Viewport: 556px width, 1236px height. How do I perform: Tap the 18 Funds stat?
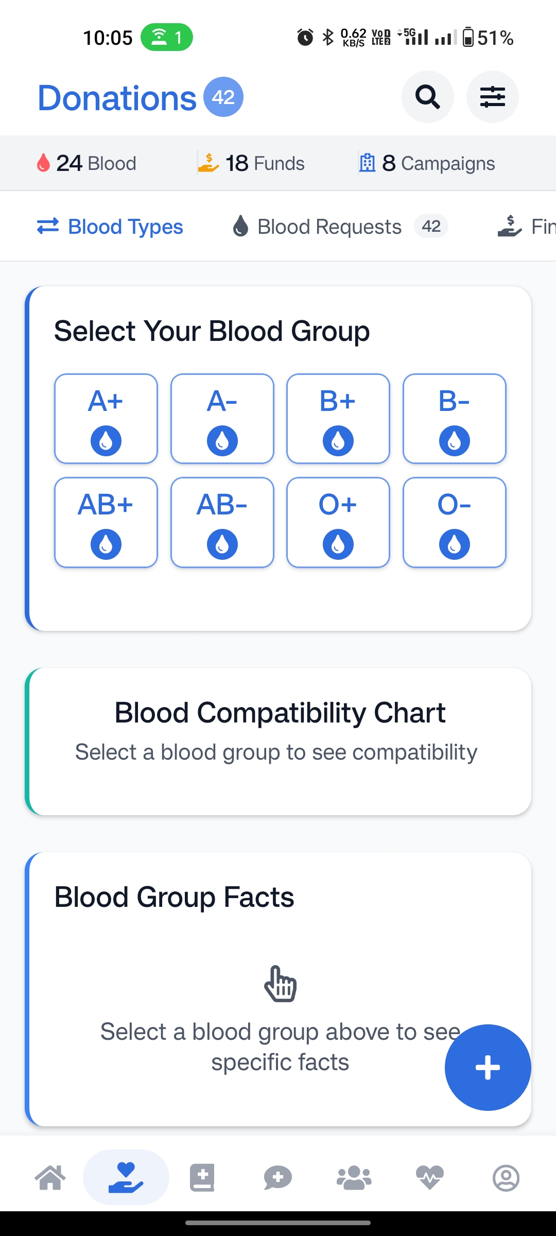tap(251, 163)
